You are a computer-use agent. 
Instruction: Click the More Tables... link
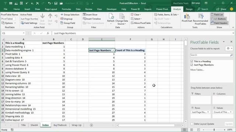pos(197,70)
